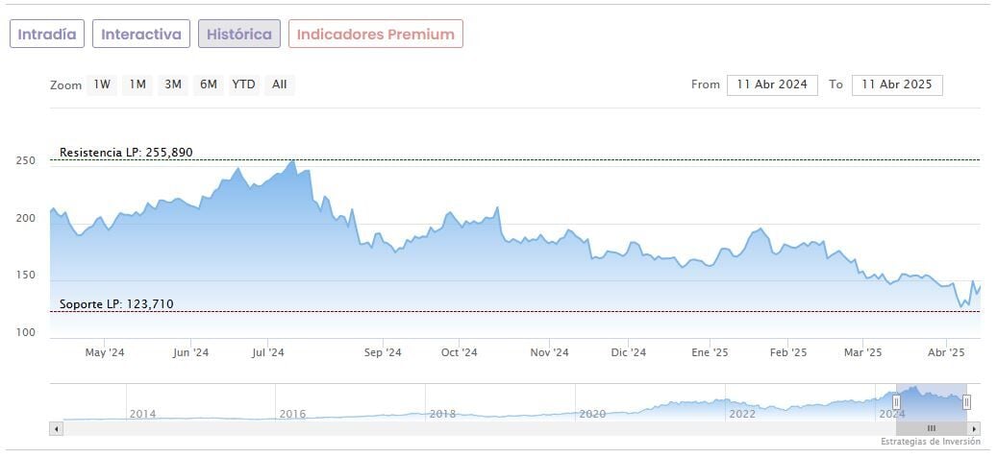
Task: Click the scrollbar right arrow
Action: [974, 428]
